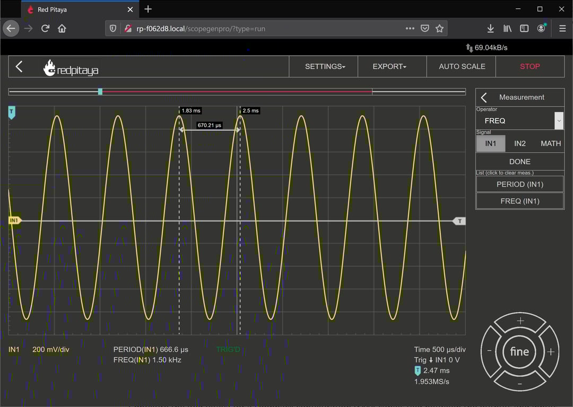Click the right plus of the joystick
Image resolution: width=573 pixels, height=407 pixels.
point(551,352)
